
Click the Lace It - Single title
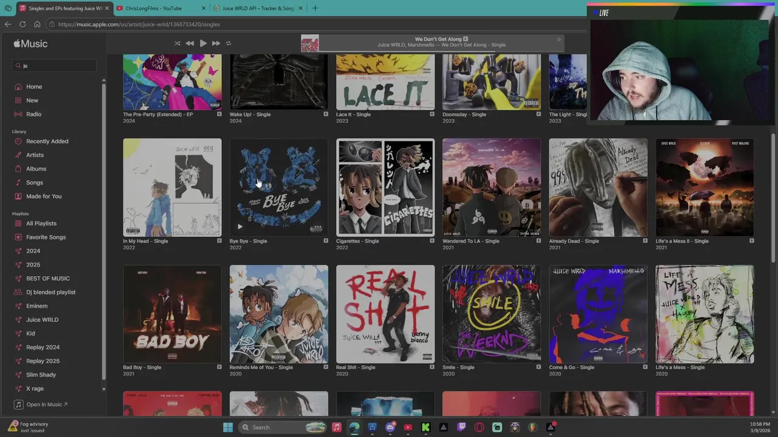[x=353, y=114]
